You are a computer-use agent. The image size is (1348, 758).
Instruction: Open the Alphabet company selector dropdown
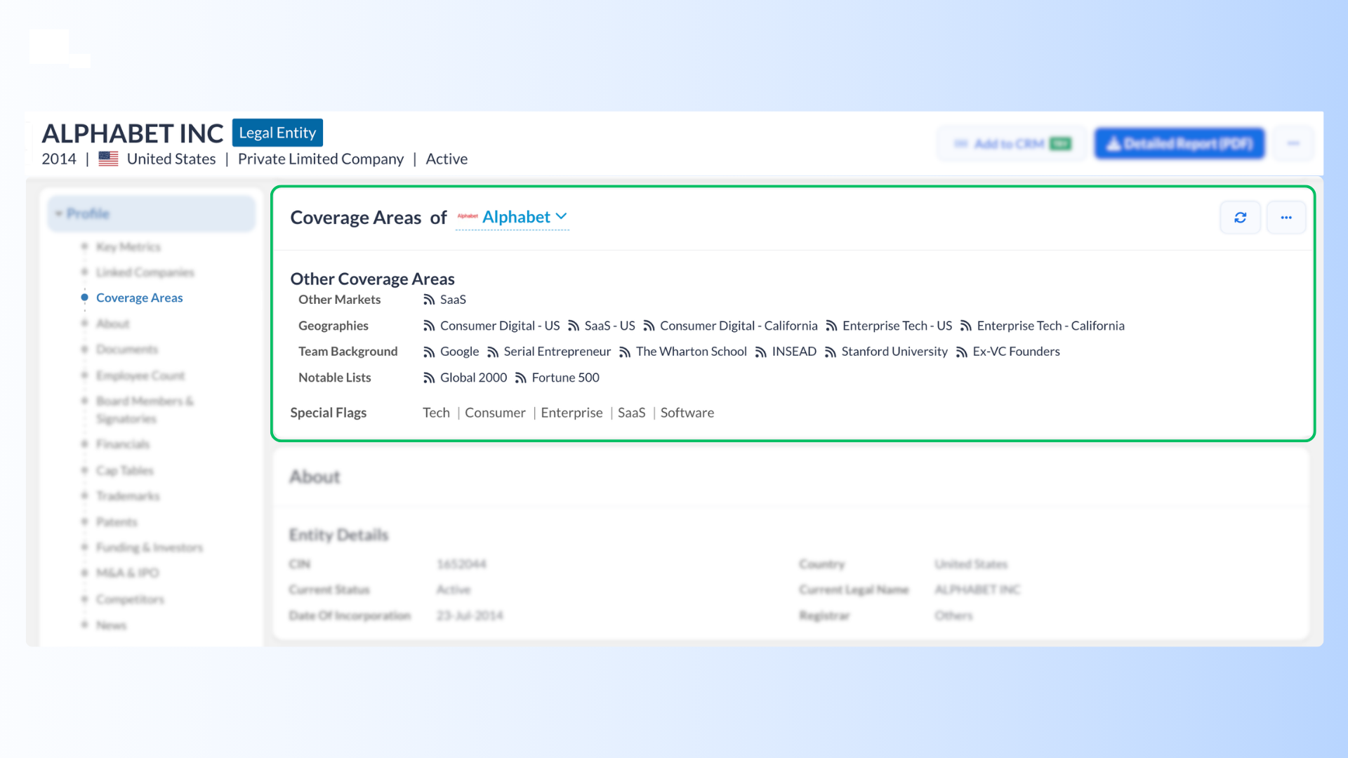click(513, 217)
